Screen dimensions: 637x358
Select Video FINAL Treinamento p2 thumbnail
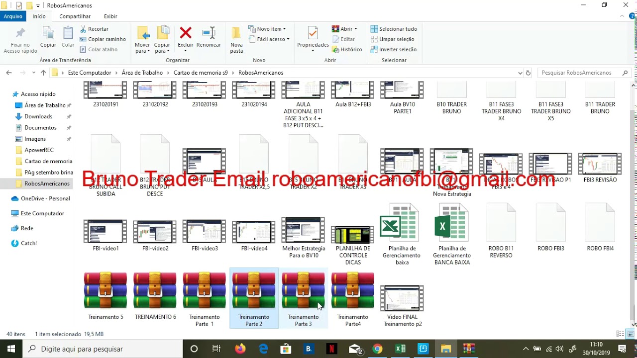coord(402,306)
